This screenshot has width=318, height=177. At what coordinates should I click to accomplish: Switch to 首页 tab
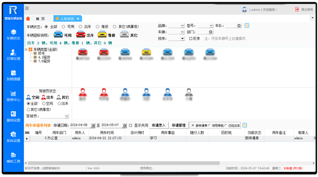40,18
